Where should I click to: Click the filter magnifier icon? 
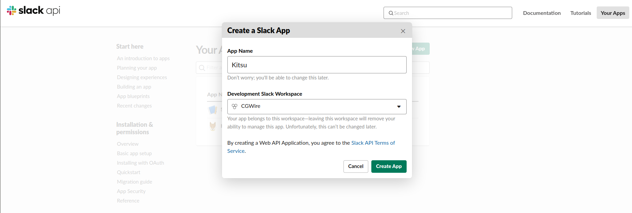tap(202, 68)
